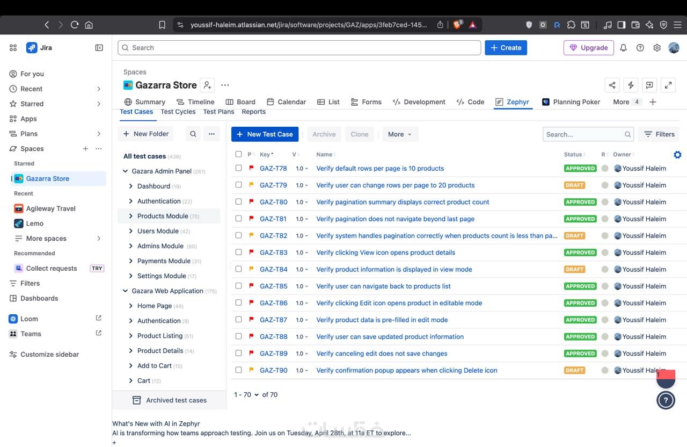687x447 pixels.
Task: Click the test case Search... box
Action: click(x=588, y=134)
